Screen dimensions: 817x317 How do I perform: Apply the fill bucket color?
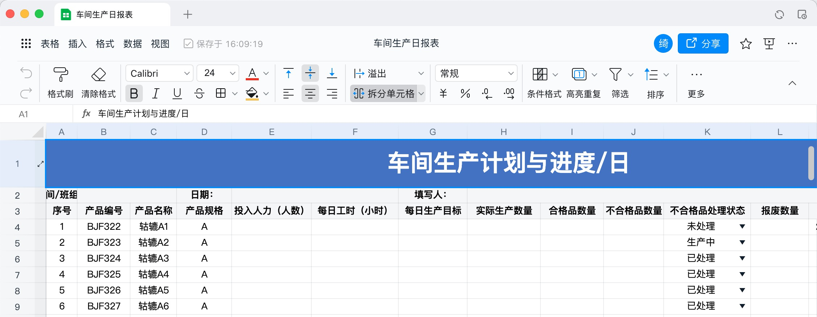pos(252,94)
